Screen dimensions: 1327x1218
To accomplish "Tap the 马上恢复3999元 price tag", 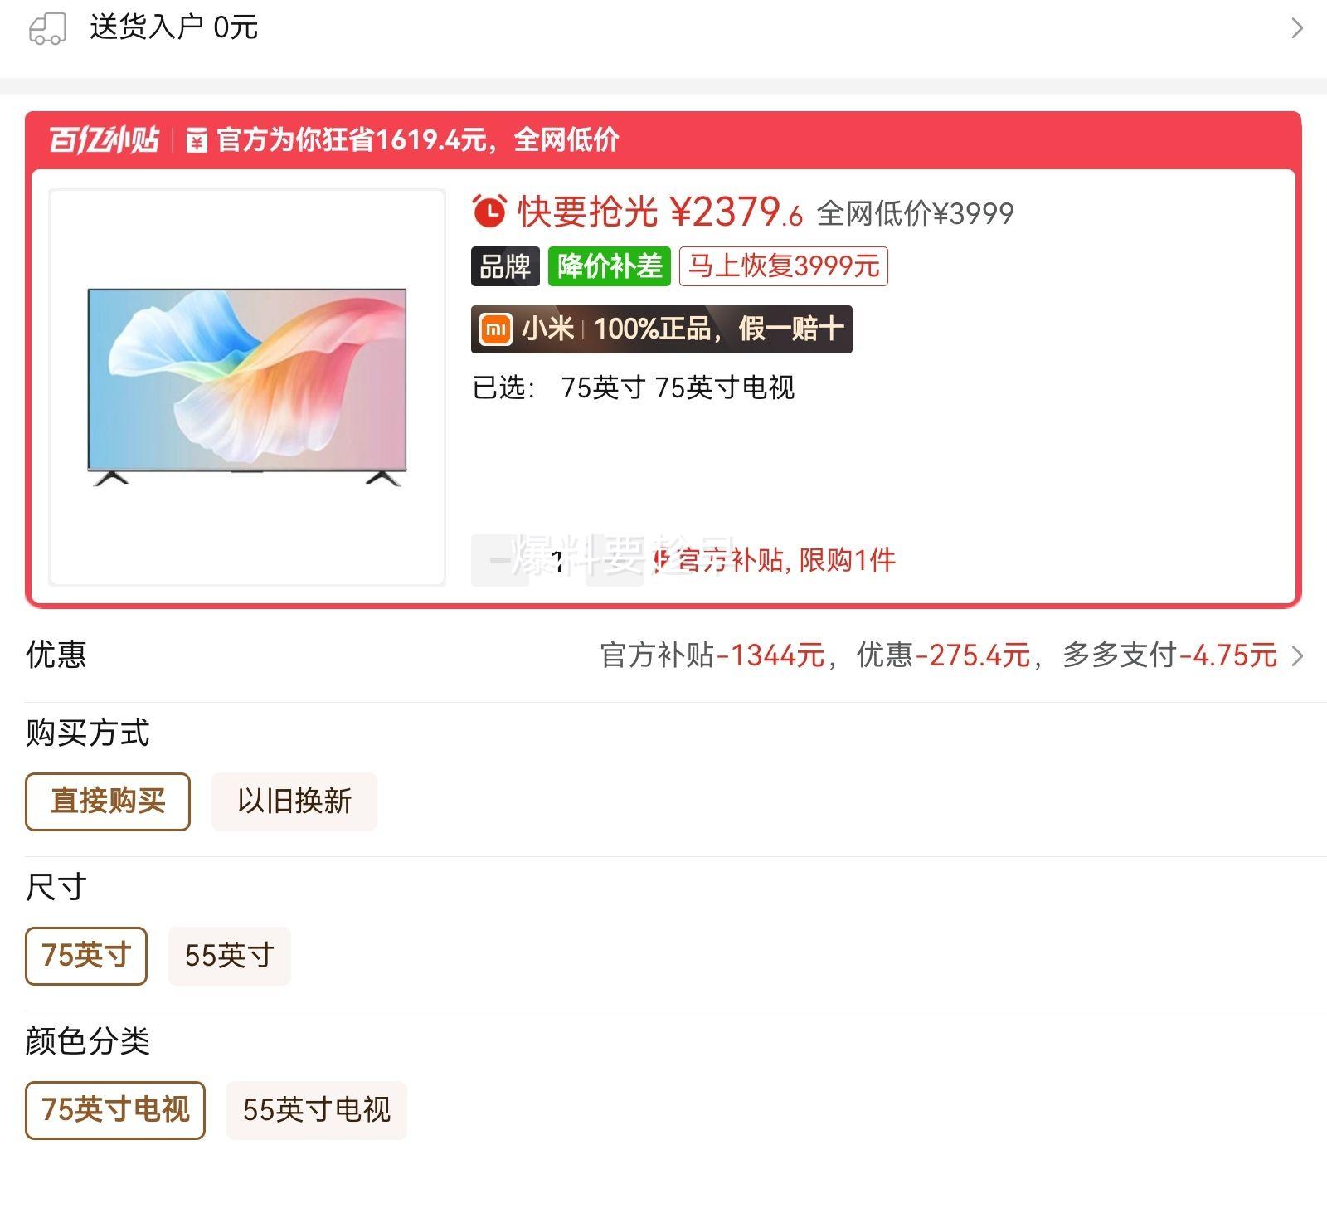I will tap(783, 266).
